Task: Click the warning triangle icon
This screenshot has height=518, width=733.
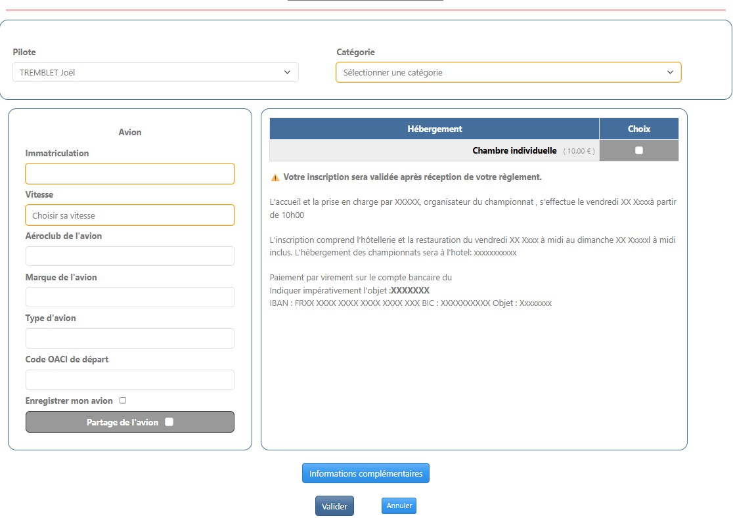Action: tap(275, 177)
